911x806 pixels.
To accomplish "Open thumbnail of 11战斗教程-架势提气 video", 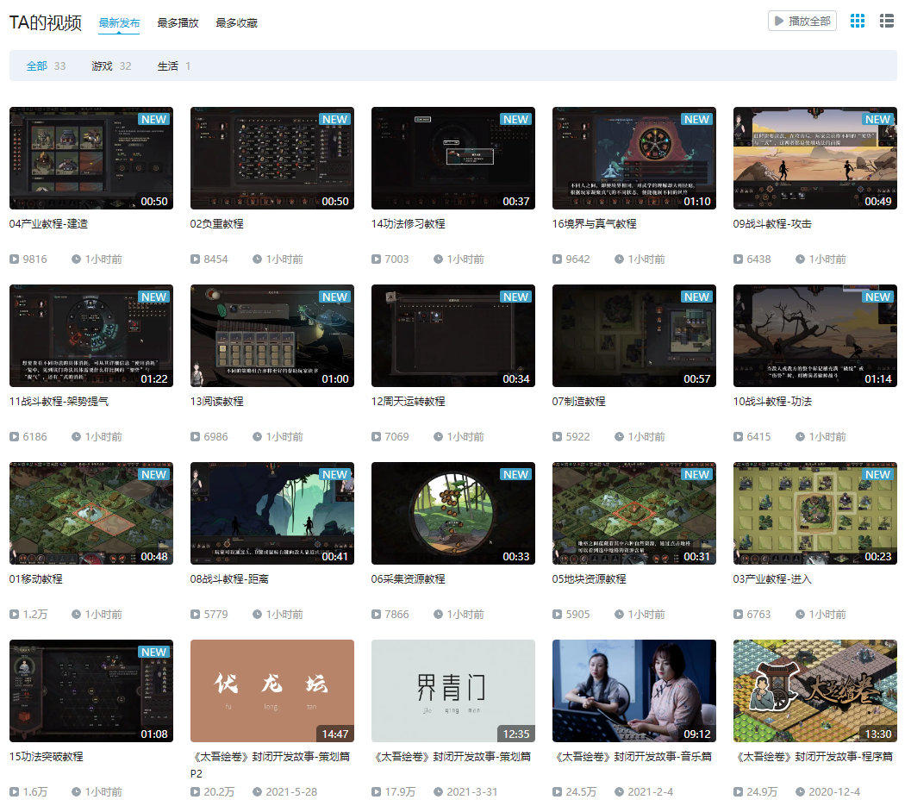I will (91, 336).
